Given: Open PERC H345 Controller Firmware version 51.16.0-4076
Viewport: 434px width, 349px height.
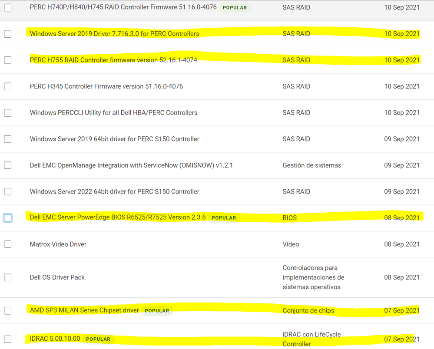Looking at the screenshot, I should [106, 86].
